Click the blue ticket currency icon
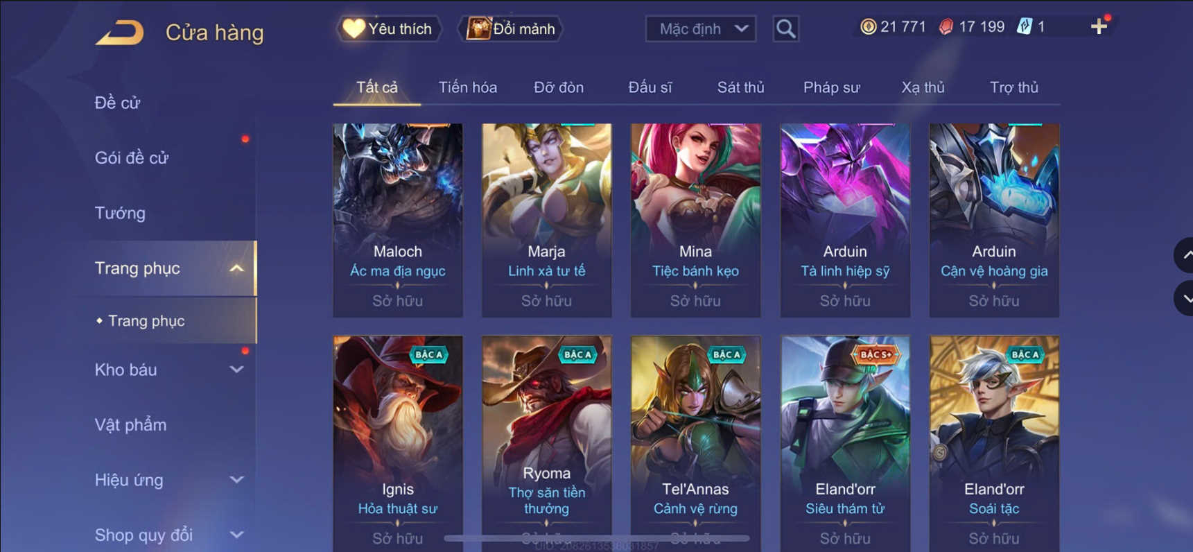Image resolution: width=1193 pixels, height=552 pixels. (1024, 27)
